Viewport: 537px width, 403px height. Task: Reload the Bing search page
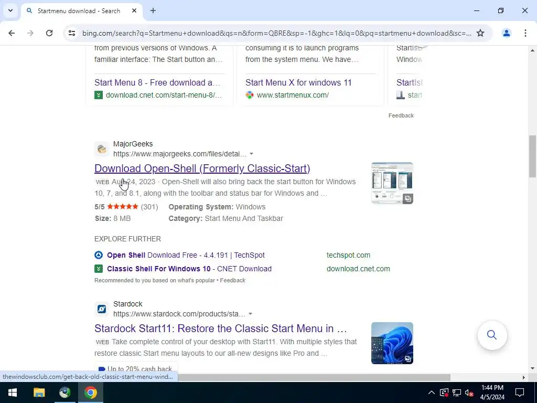49,33
